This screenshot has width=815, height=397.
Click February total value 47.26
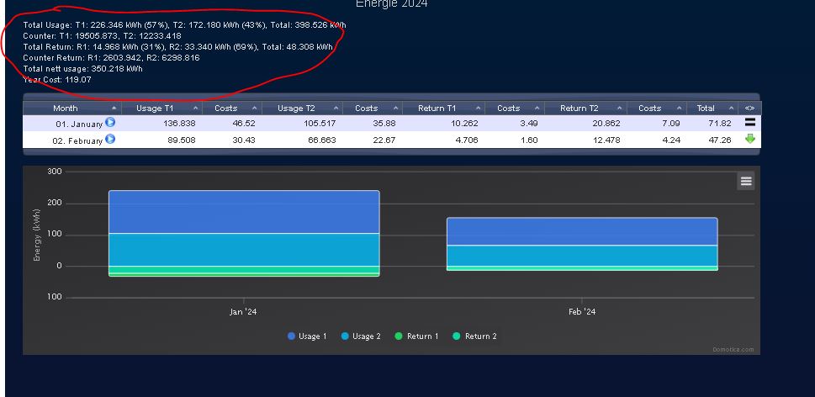pyautogui.click(x=720, y=140)
